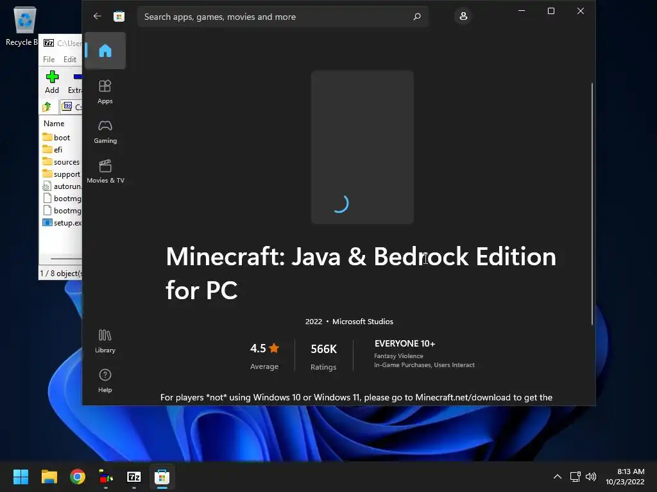The image size is (657, 492).
Task: Click the Extract button in 7-Zip
Action: coord(75,82)
